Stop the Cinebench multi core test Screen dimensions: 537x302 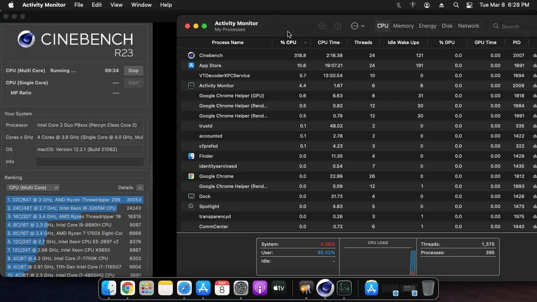133,70
